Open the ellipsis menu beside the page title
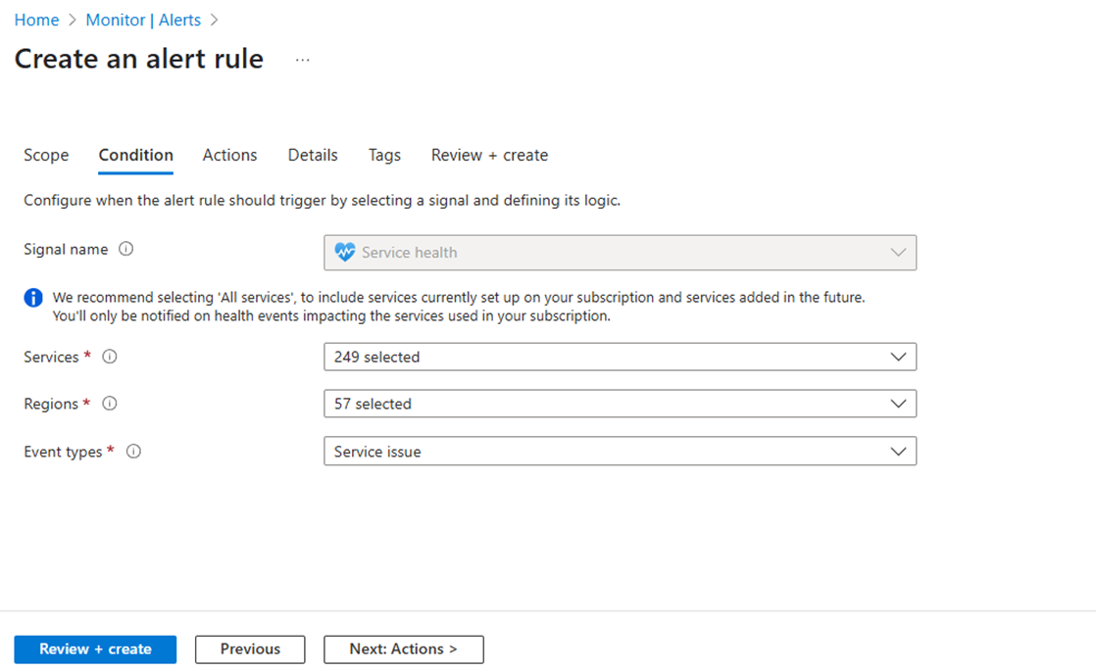The image size is (1096, 671). [x=302, y=59]
